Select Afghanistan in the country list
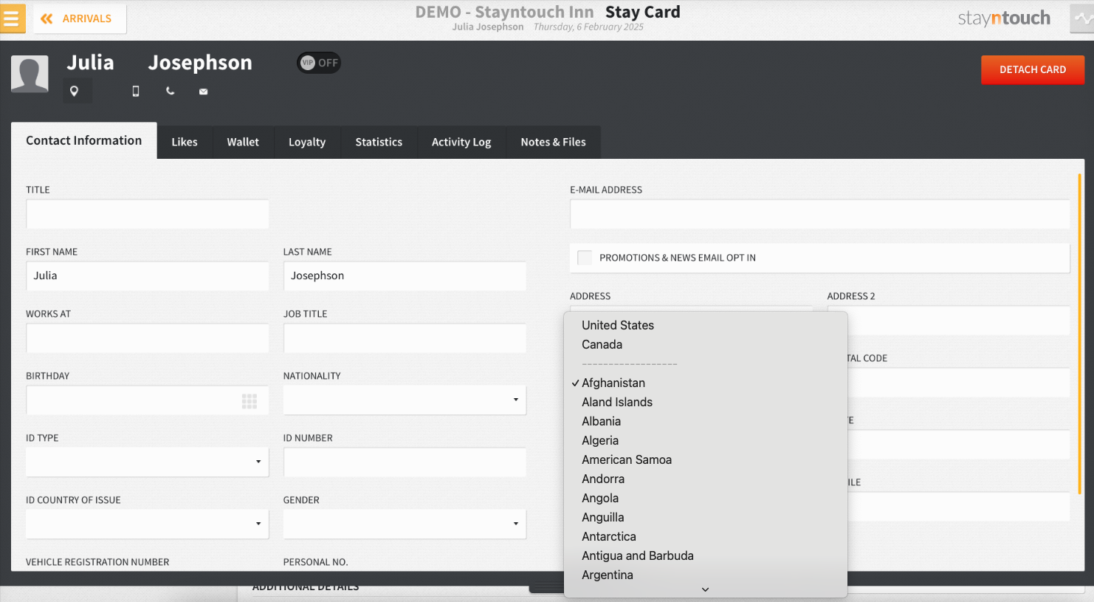Image resolution: width=1094 pixels, height=602 pixels. 706,383
